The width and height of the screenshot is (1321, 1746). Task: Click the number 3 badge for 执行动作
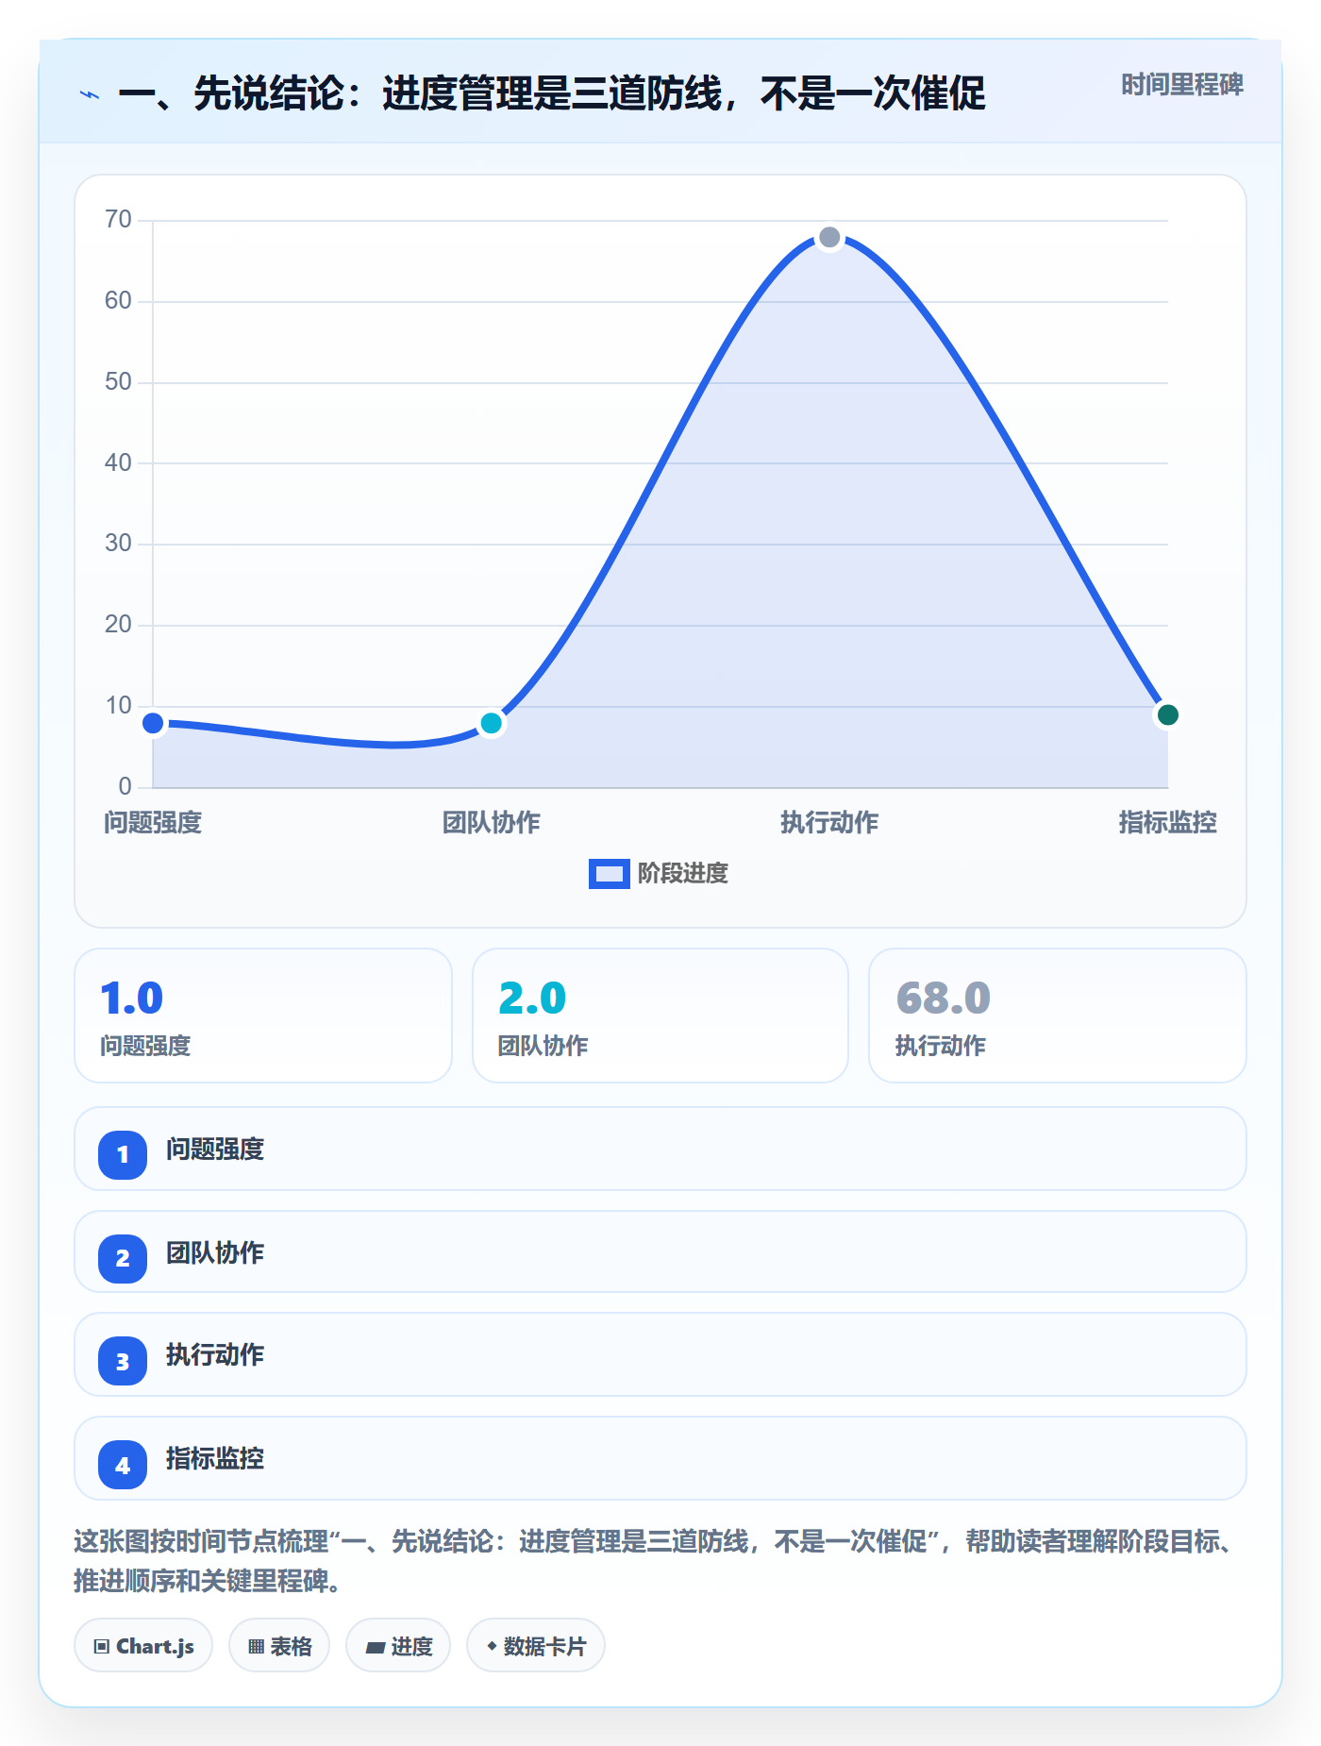pyautogui.click(x=123, y=1361)
